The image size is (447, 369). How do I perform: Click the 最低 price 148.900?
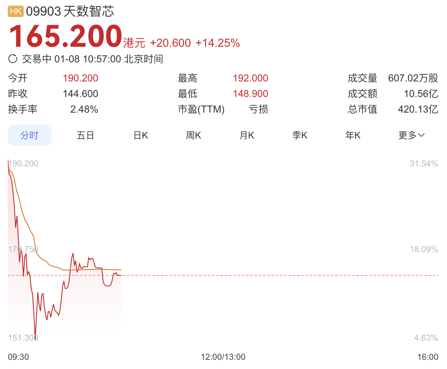(250, 93)
